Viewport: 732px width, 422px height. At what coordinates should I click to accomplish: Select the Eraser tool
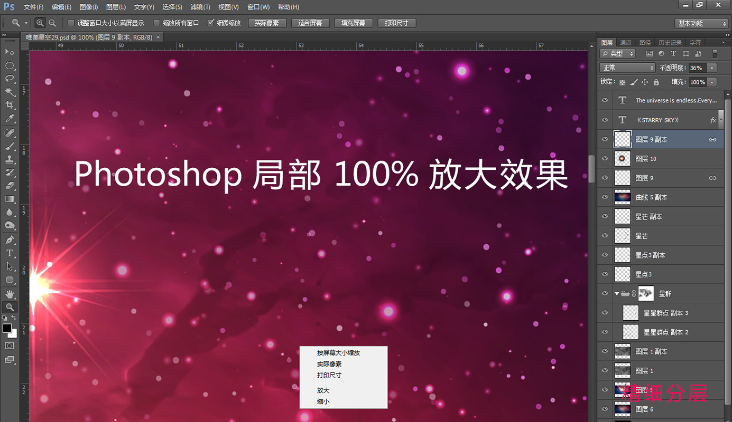tap(10, 186)
